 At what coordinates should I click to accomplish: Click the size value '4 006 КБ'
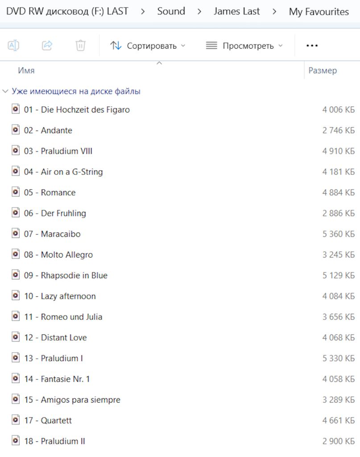(x=339, y=110)
